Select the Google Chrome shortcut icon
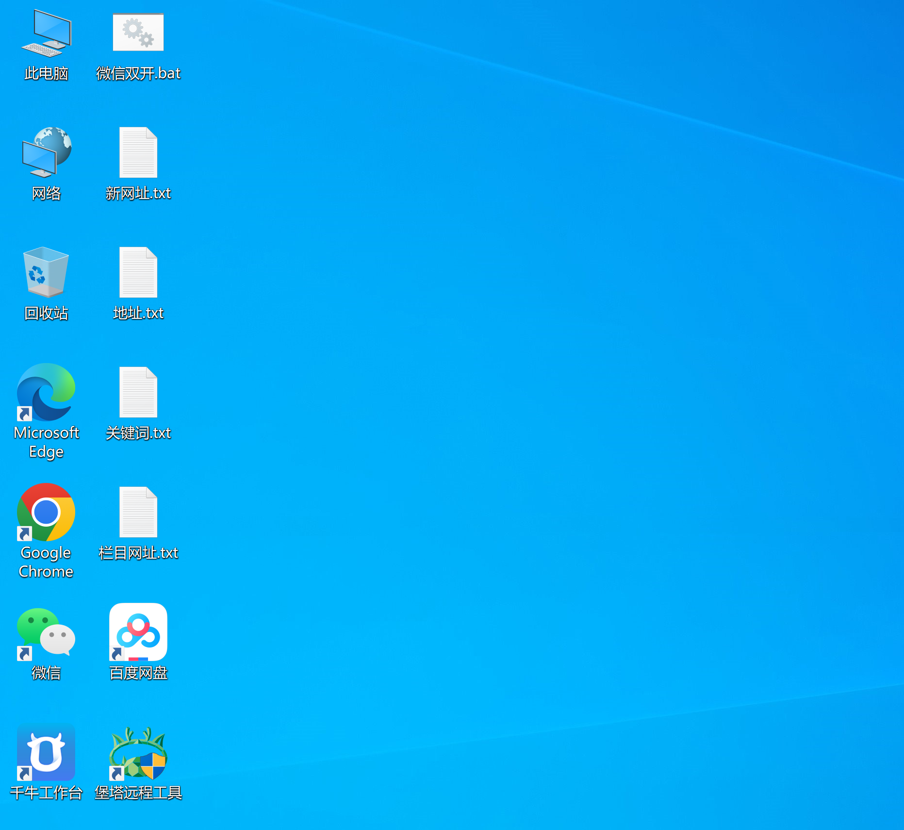 coord(46,512)
